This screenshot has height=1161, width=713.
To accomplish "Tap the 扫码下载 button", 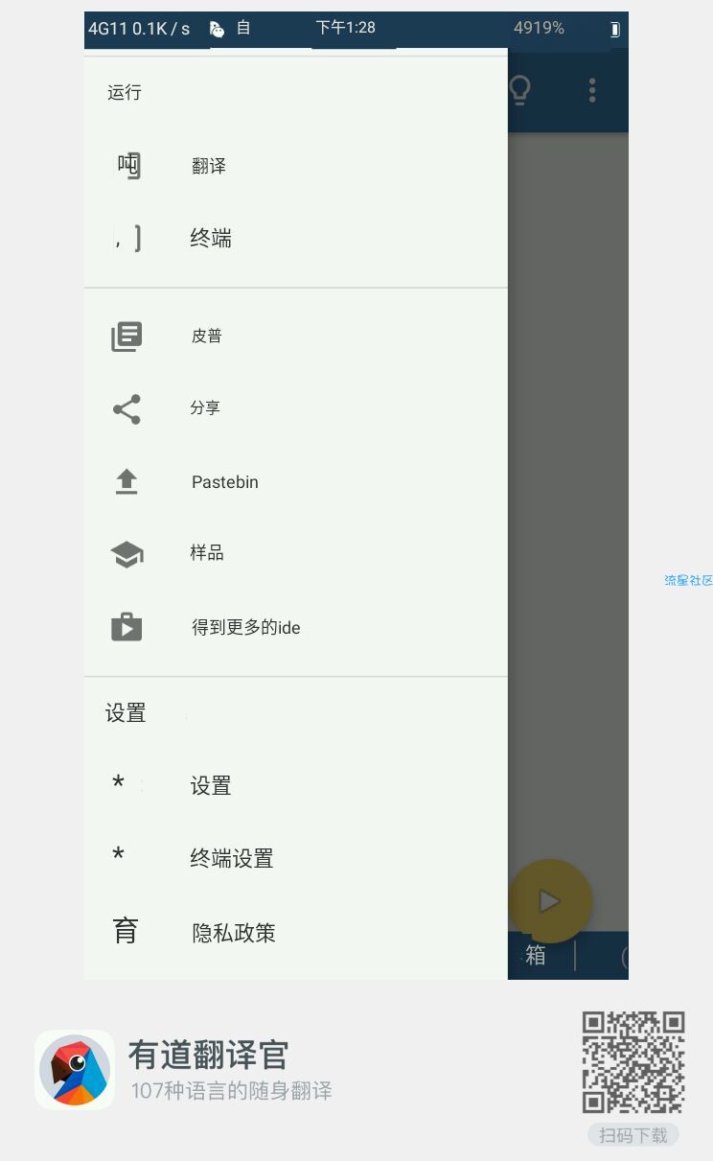I will 633,1135.
